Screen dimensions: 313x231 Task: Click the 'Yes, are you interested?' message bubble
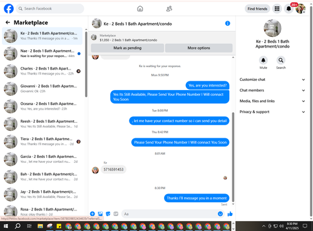click(x=207, y=85)
